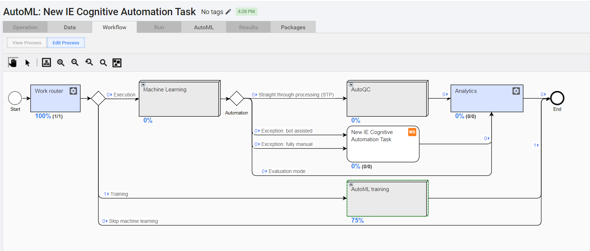Edit tags using the pencil icon
Viewport: 590px width, 251px height.
(x=228, y=12)
